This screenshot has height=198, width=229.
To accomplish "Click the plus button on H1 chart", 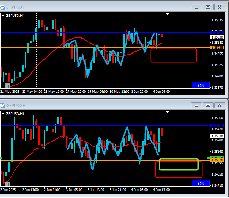I will (x=8, y=184).
